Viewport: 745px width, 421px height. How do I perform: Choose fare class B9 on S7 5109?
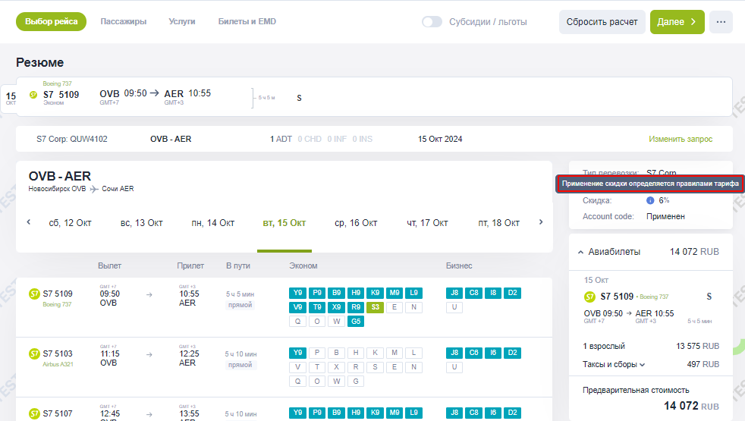pos(336,293)
